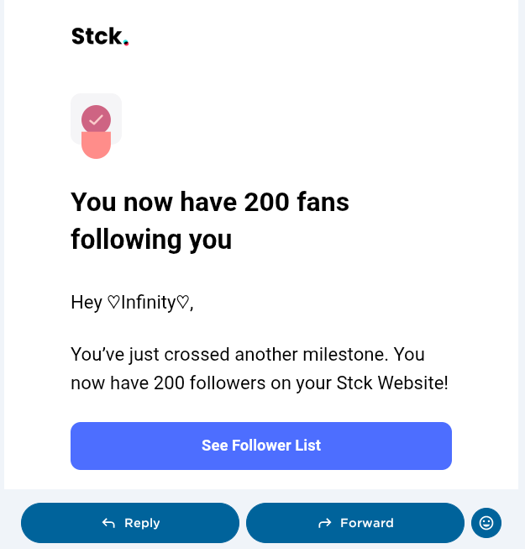Click the "You now have 200 fans" heading line

click(x=210, y=202)
